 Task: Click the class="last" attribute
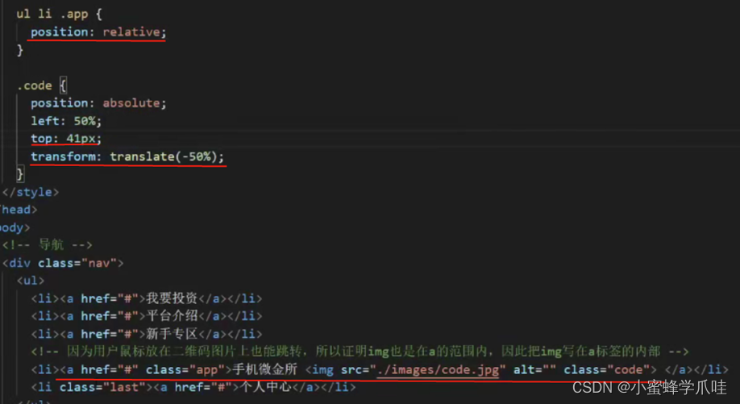point(103,388)
